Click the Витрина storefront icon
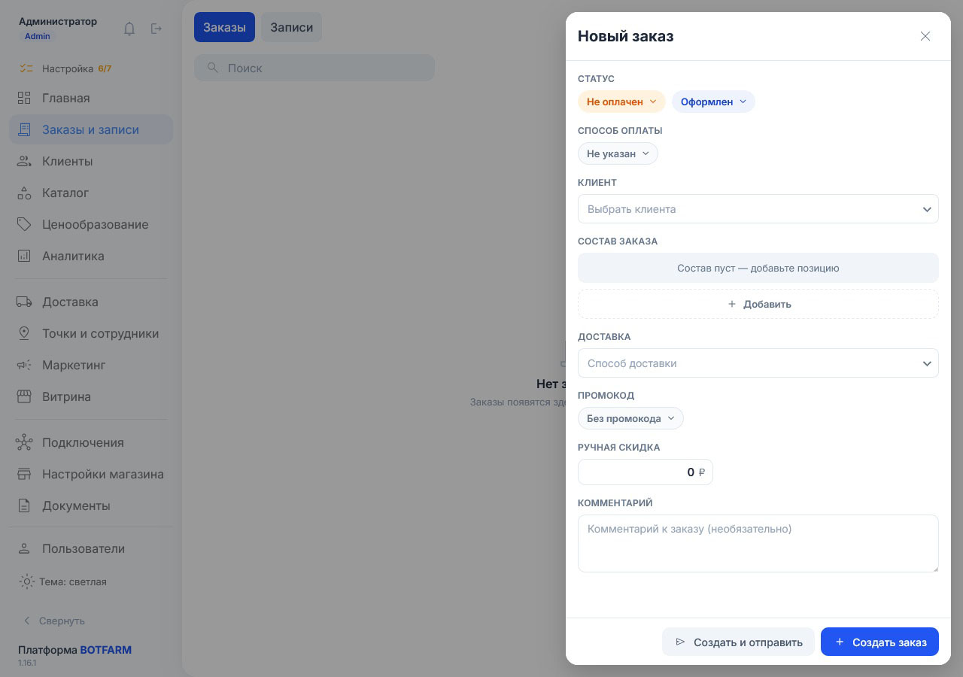 coord(24,396)
